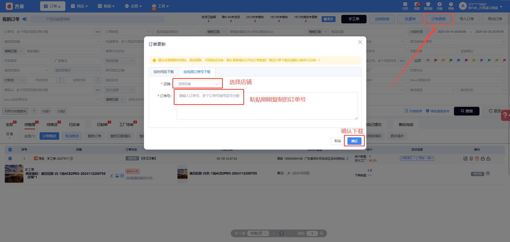Click 取消 to cancel the dialog
510x242 pixels.
point(338,141)
